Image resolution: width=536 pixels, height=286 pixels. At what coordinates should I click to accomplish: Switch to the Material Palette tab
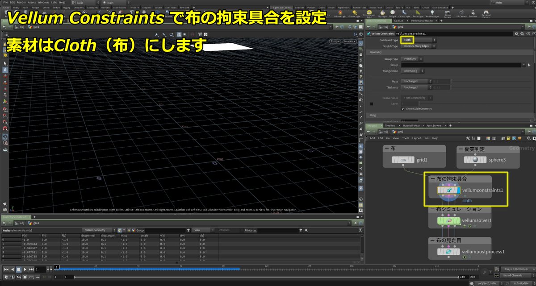411,126
